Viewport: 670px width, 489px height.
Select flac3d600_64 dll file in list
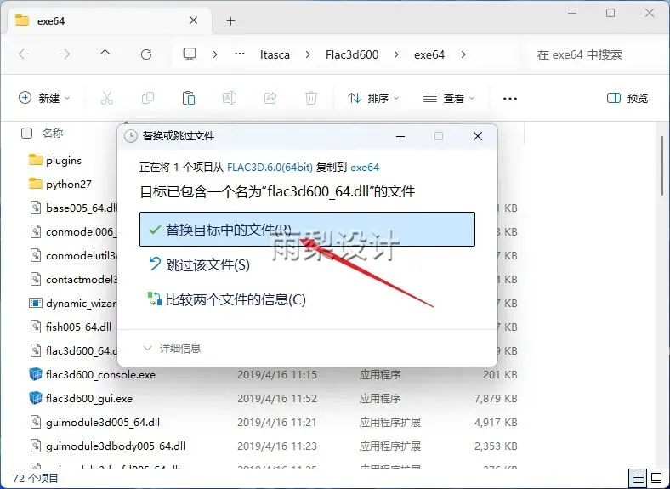73,351
